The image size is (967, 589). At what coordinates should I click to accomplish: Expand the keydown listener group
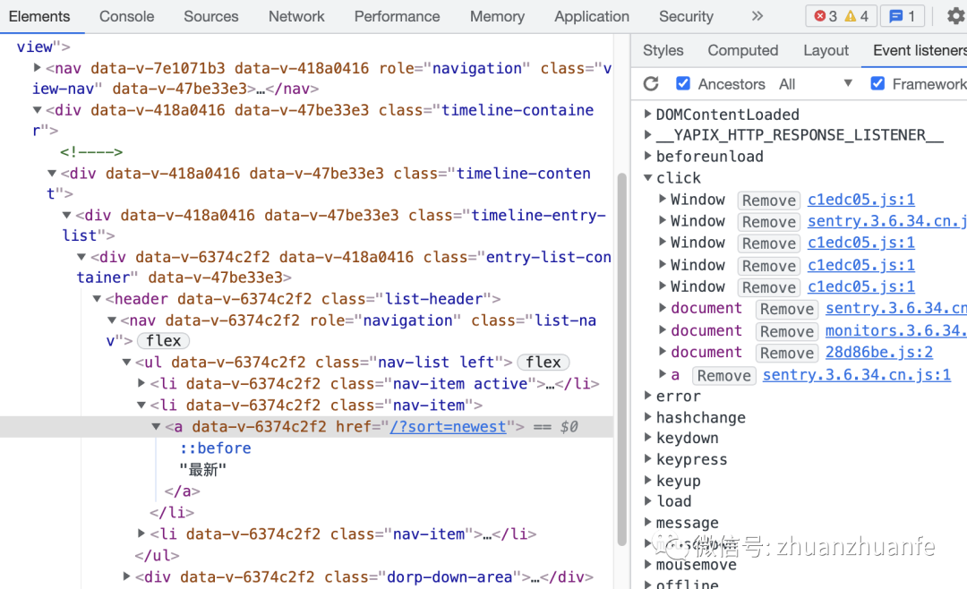coord(647,438)
